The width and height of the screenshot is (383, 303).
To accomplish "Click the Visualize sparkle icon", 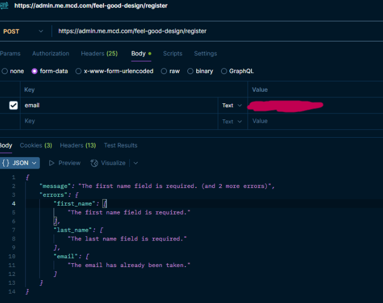I will (95, 163).
